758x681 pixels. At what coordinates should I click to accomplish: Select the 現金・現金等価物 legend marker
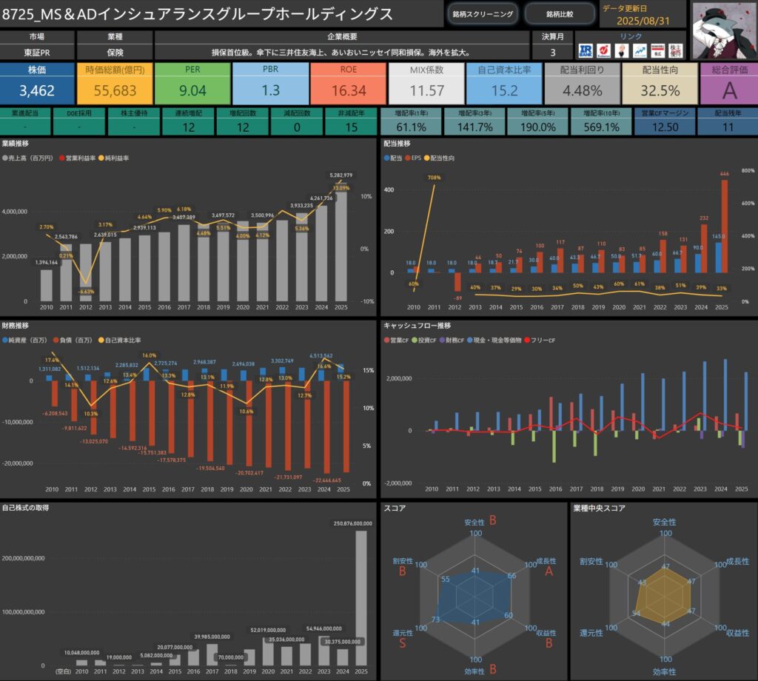470,340
